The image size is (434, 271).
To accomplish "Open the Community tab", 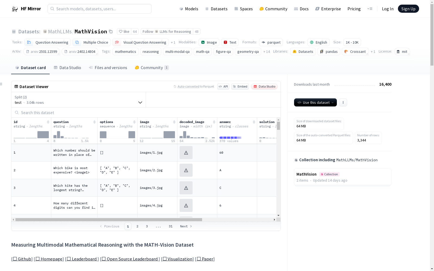I will click(x=152, y=67).
